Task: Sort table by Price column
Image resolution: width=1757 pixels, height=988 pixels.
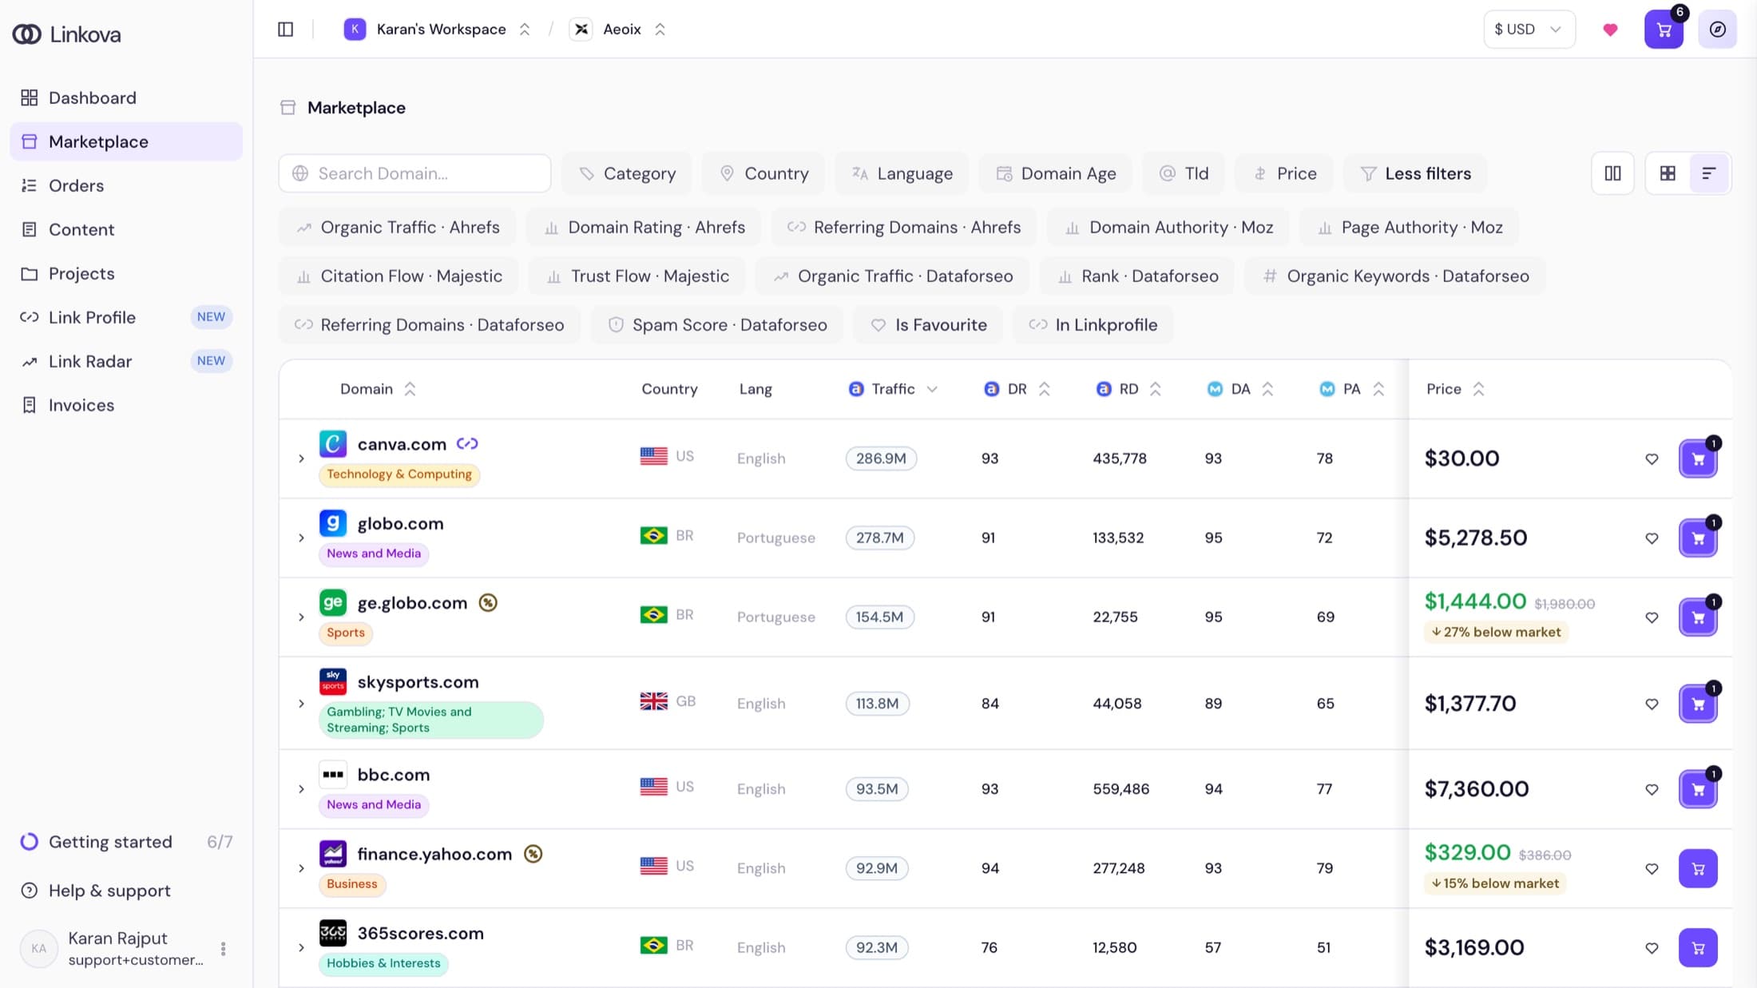Action: coord(1455,389)
